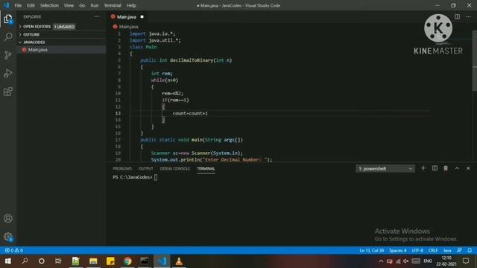This screenshot has height=268, width=477.
Task: Open Chrome from the taskbar
Action: click(127, 261)
